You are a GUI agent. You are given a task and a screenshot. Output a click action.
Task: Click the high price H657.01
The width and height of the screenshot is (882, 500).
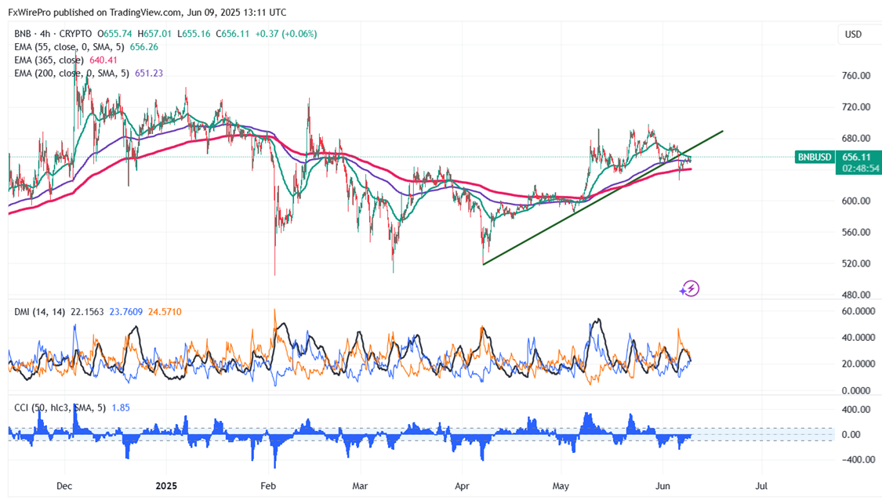pos(154,34)
